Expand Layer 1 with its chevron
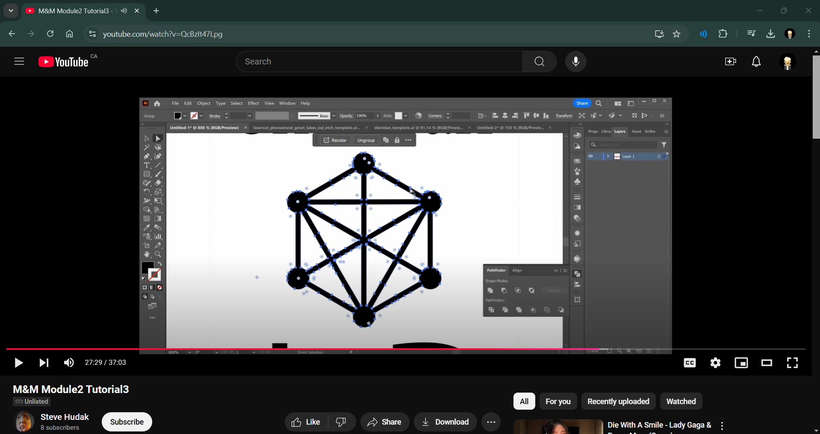The width and height of the screenshot is (820, 434). click(x=608, y=156)
